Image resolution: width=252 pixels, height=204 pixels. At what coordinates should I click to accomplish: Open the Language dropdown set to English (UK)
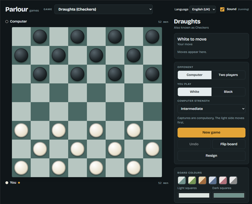[x=202, y=9]
